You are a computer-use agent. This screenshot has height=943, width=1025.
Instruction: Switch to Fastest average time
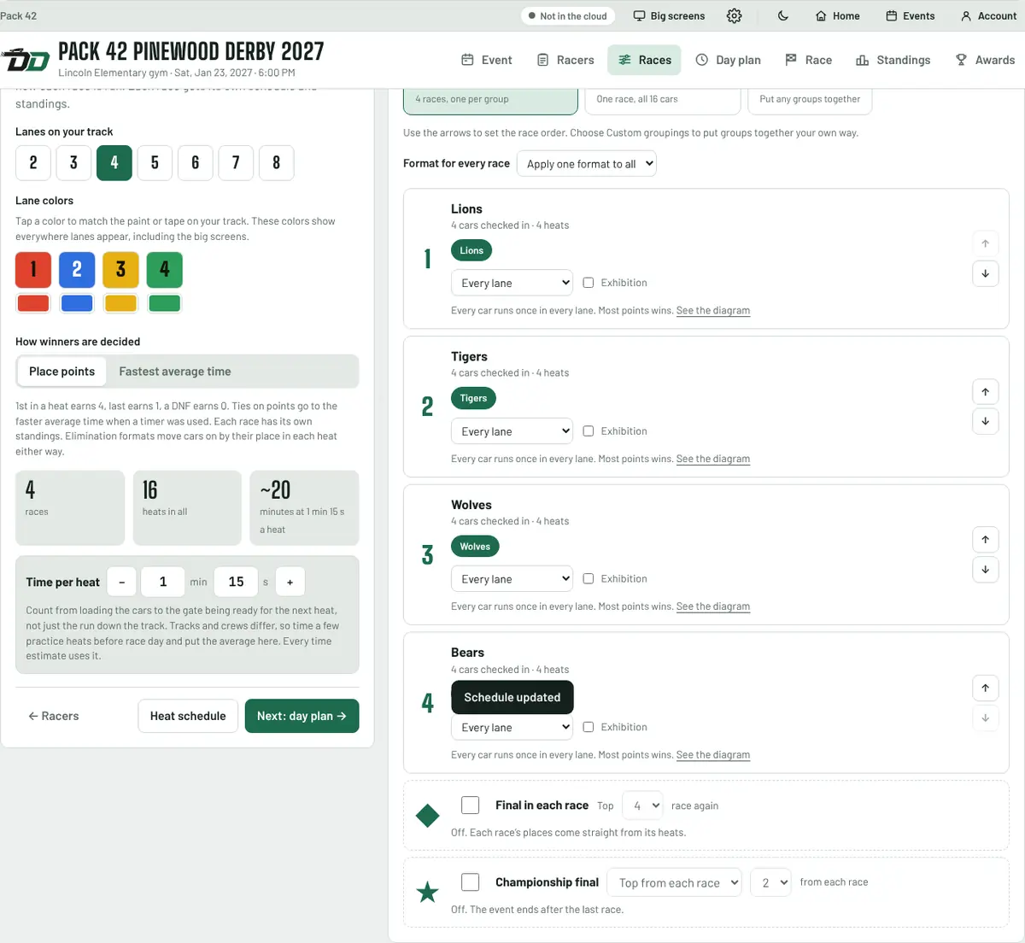pos(175,372)
